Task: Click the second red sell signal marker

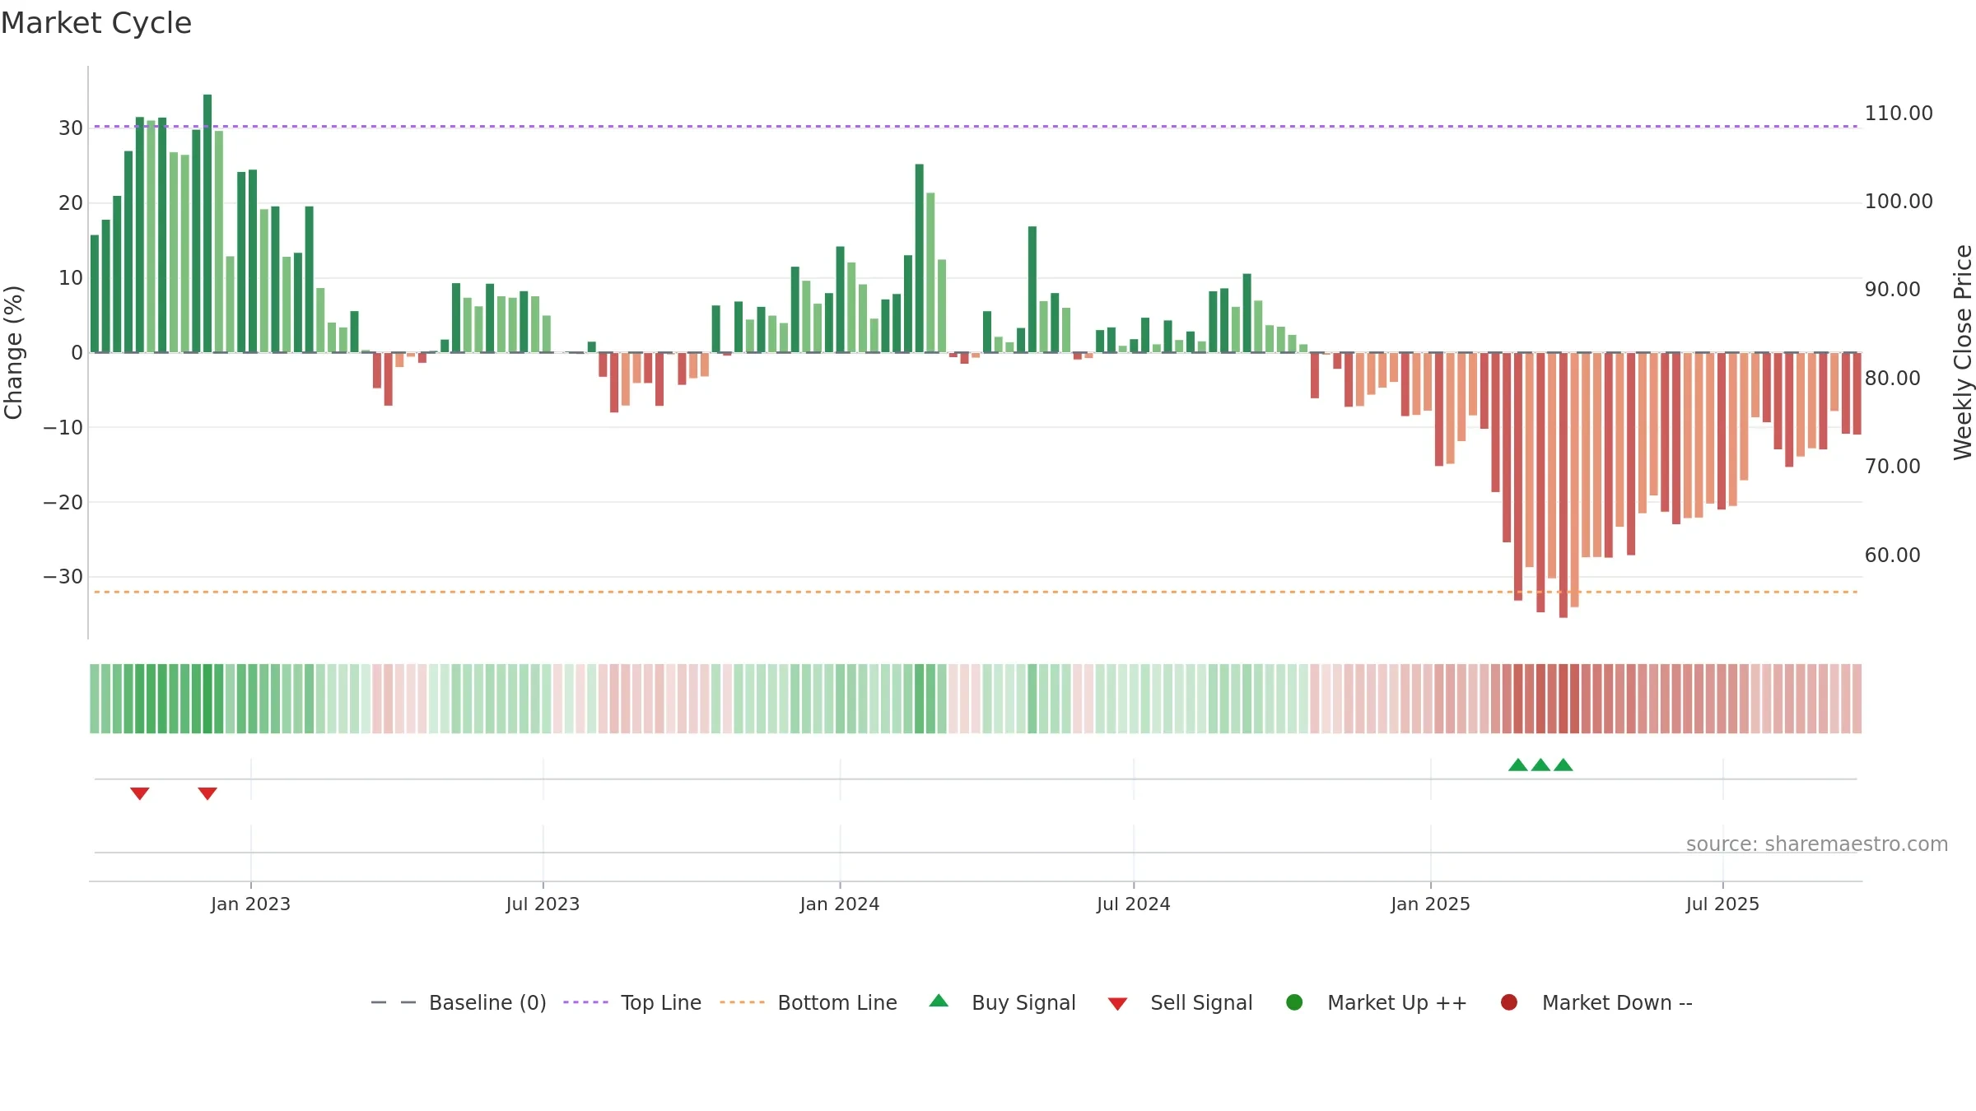Action: [207, 793]
